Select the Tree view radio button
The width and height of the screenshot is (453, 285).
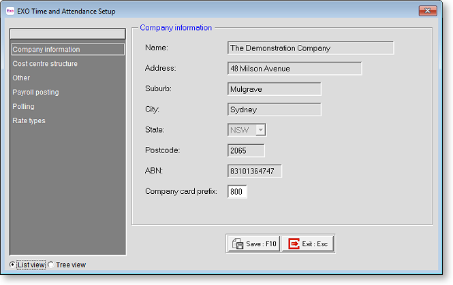51,265
